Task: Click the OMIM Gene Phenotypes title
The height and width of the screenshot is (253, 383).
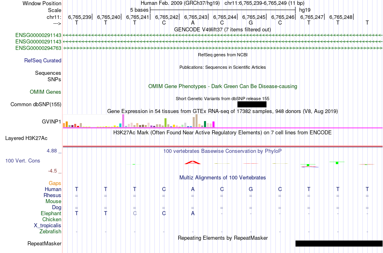Action: (x=223, y=86)
